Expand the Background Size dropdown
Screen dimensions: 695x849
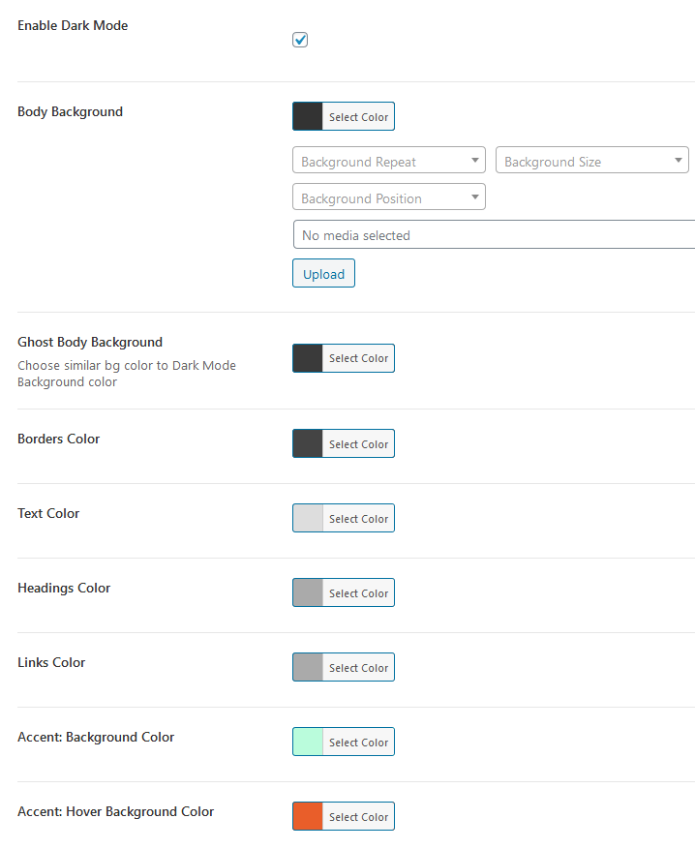coord(591,162)
